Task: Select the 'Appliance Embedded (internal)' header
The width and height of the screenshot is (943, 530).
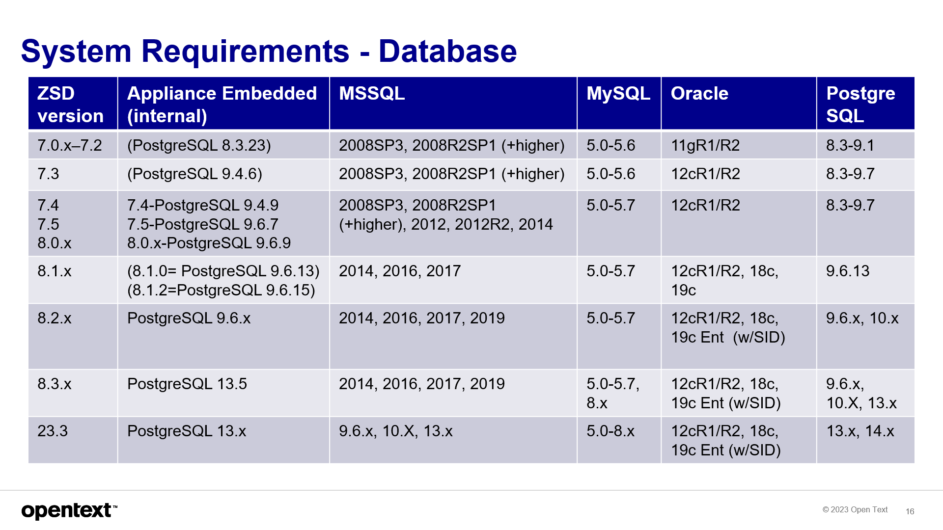Action: tap(223, 104)
